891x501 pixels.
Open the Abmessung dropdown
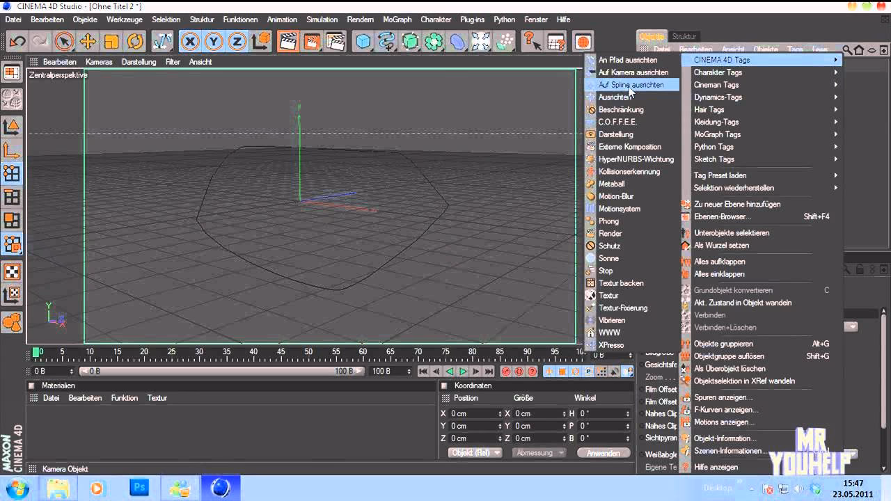point(539,453)
